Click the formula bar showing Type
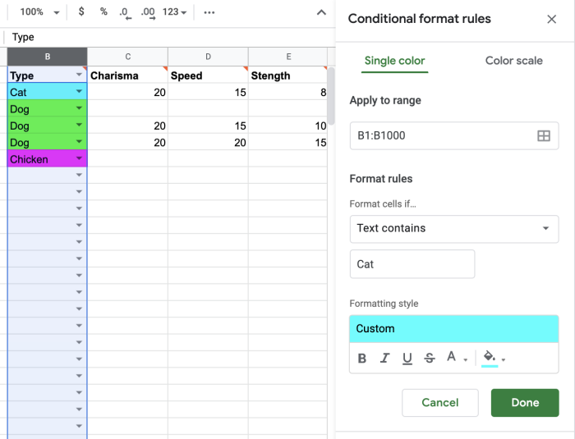 pos(168,37)
